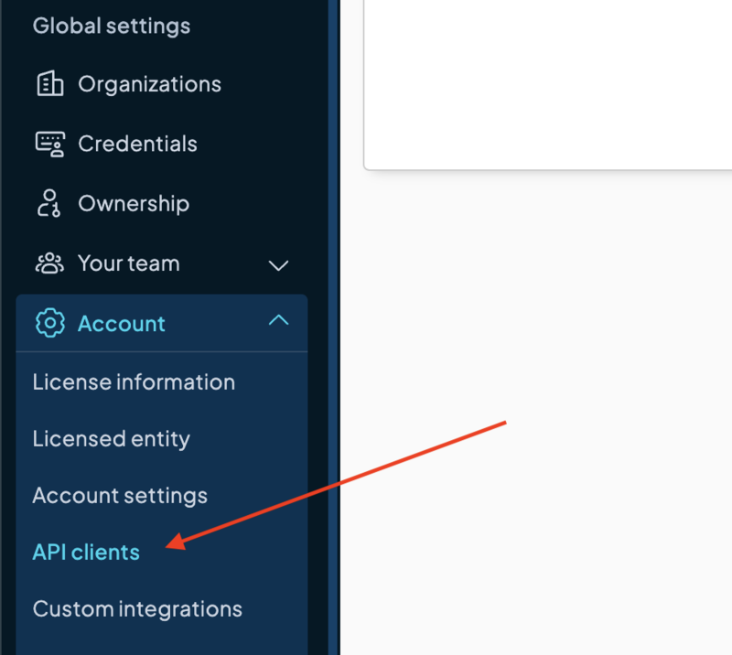Open the Organizations page label
Image resolution: width=732 pixels, height=655 pixels.
tap(149, 84)
